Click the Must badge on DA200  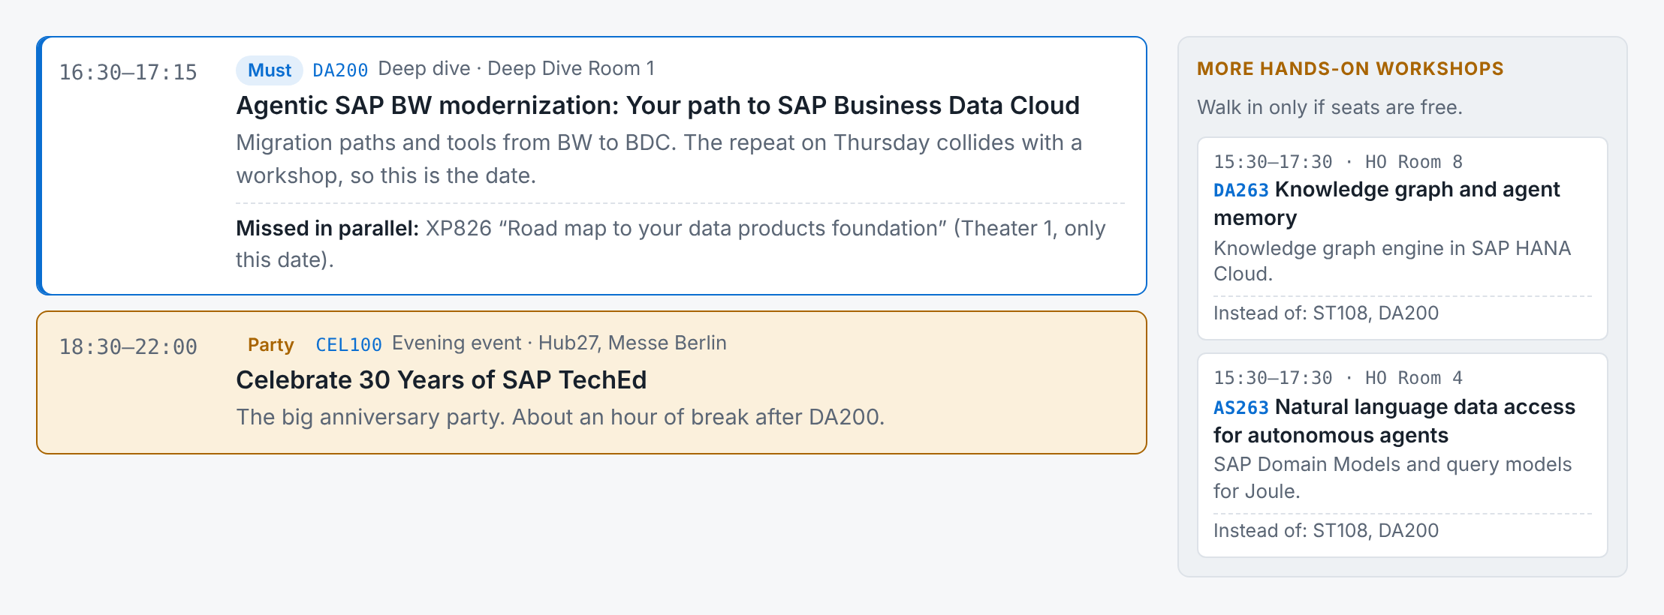coord(270,70)
